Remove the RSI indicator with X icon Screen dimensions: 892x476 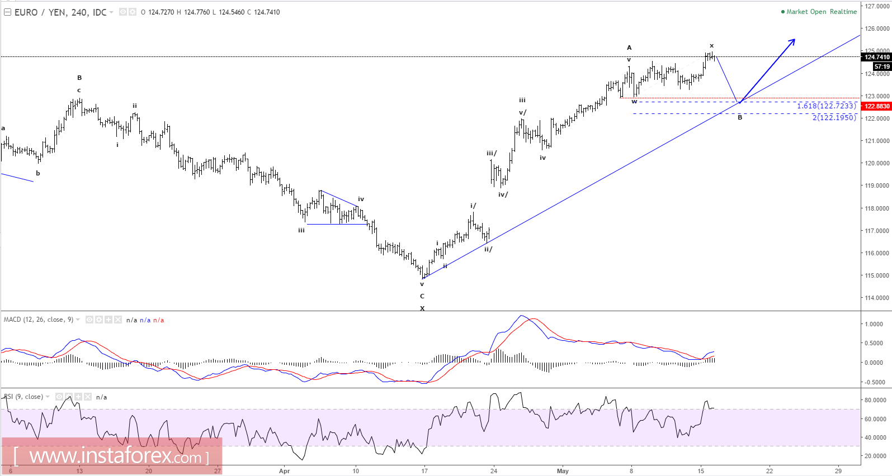pyautogui.click(x=88, y=397)
